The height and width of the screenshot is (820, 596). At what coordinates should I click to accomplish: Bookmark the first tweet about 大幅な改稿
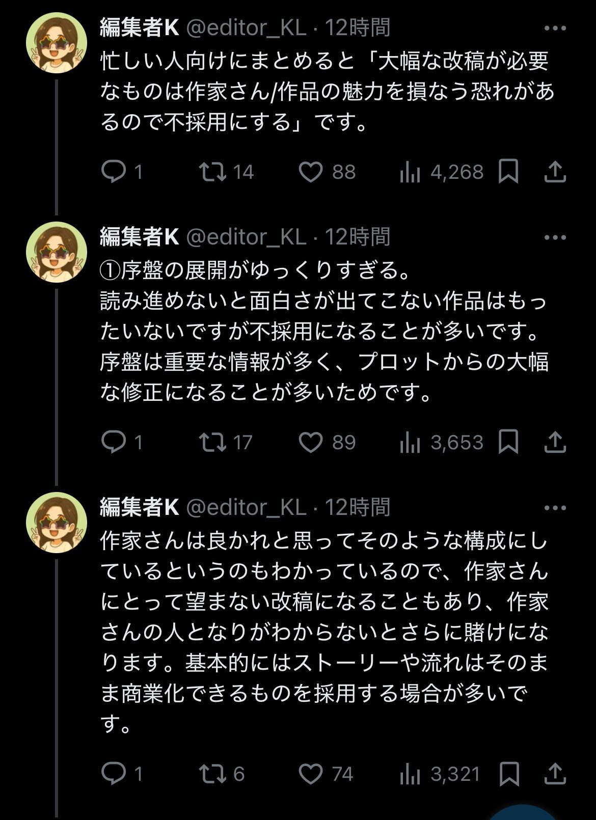pos(508,172)
